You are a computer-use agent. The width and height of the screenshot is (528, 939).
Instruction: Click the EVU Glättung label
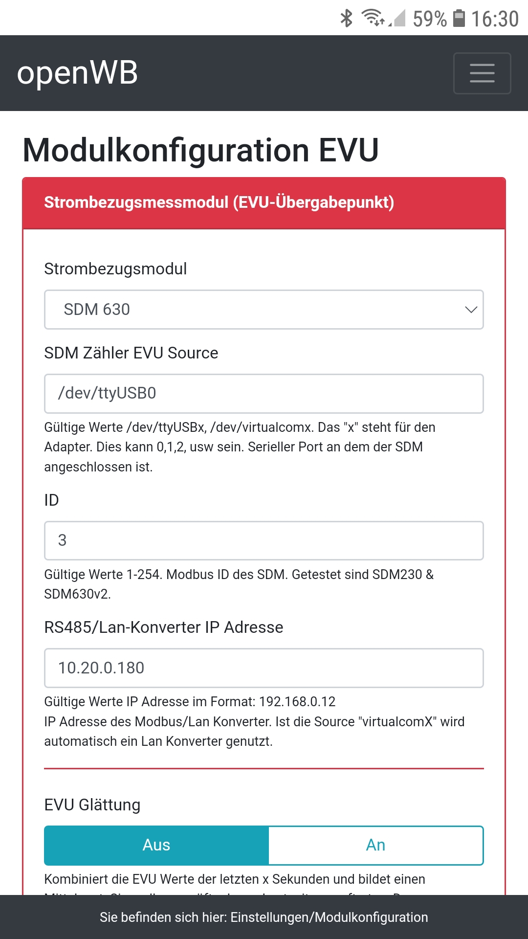[92, 805]
